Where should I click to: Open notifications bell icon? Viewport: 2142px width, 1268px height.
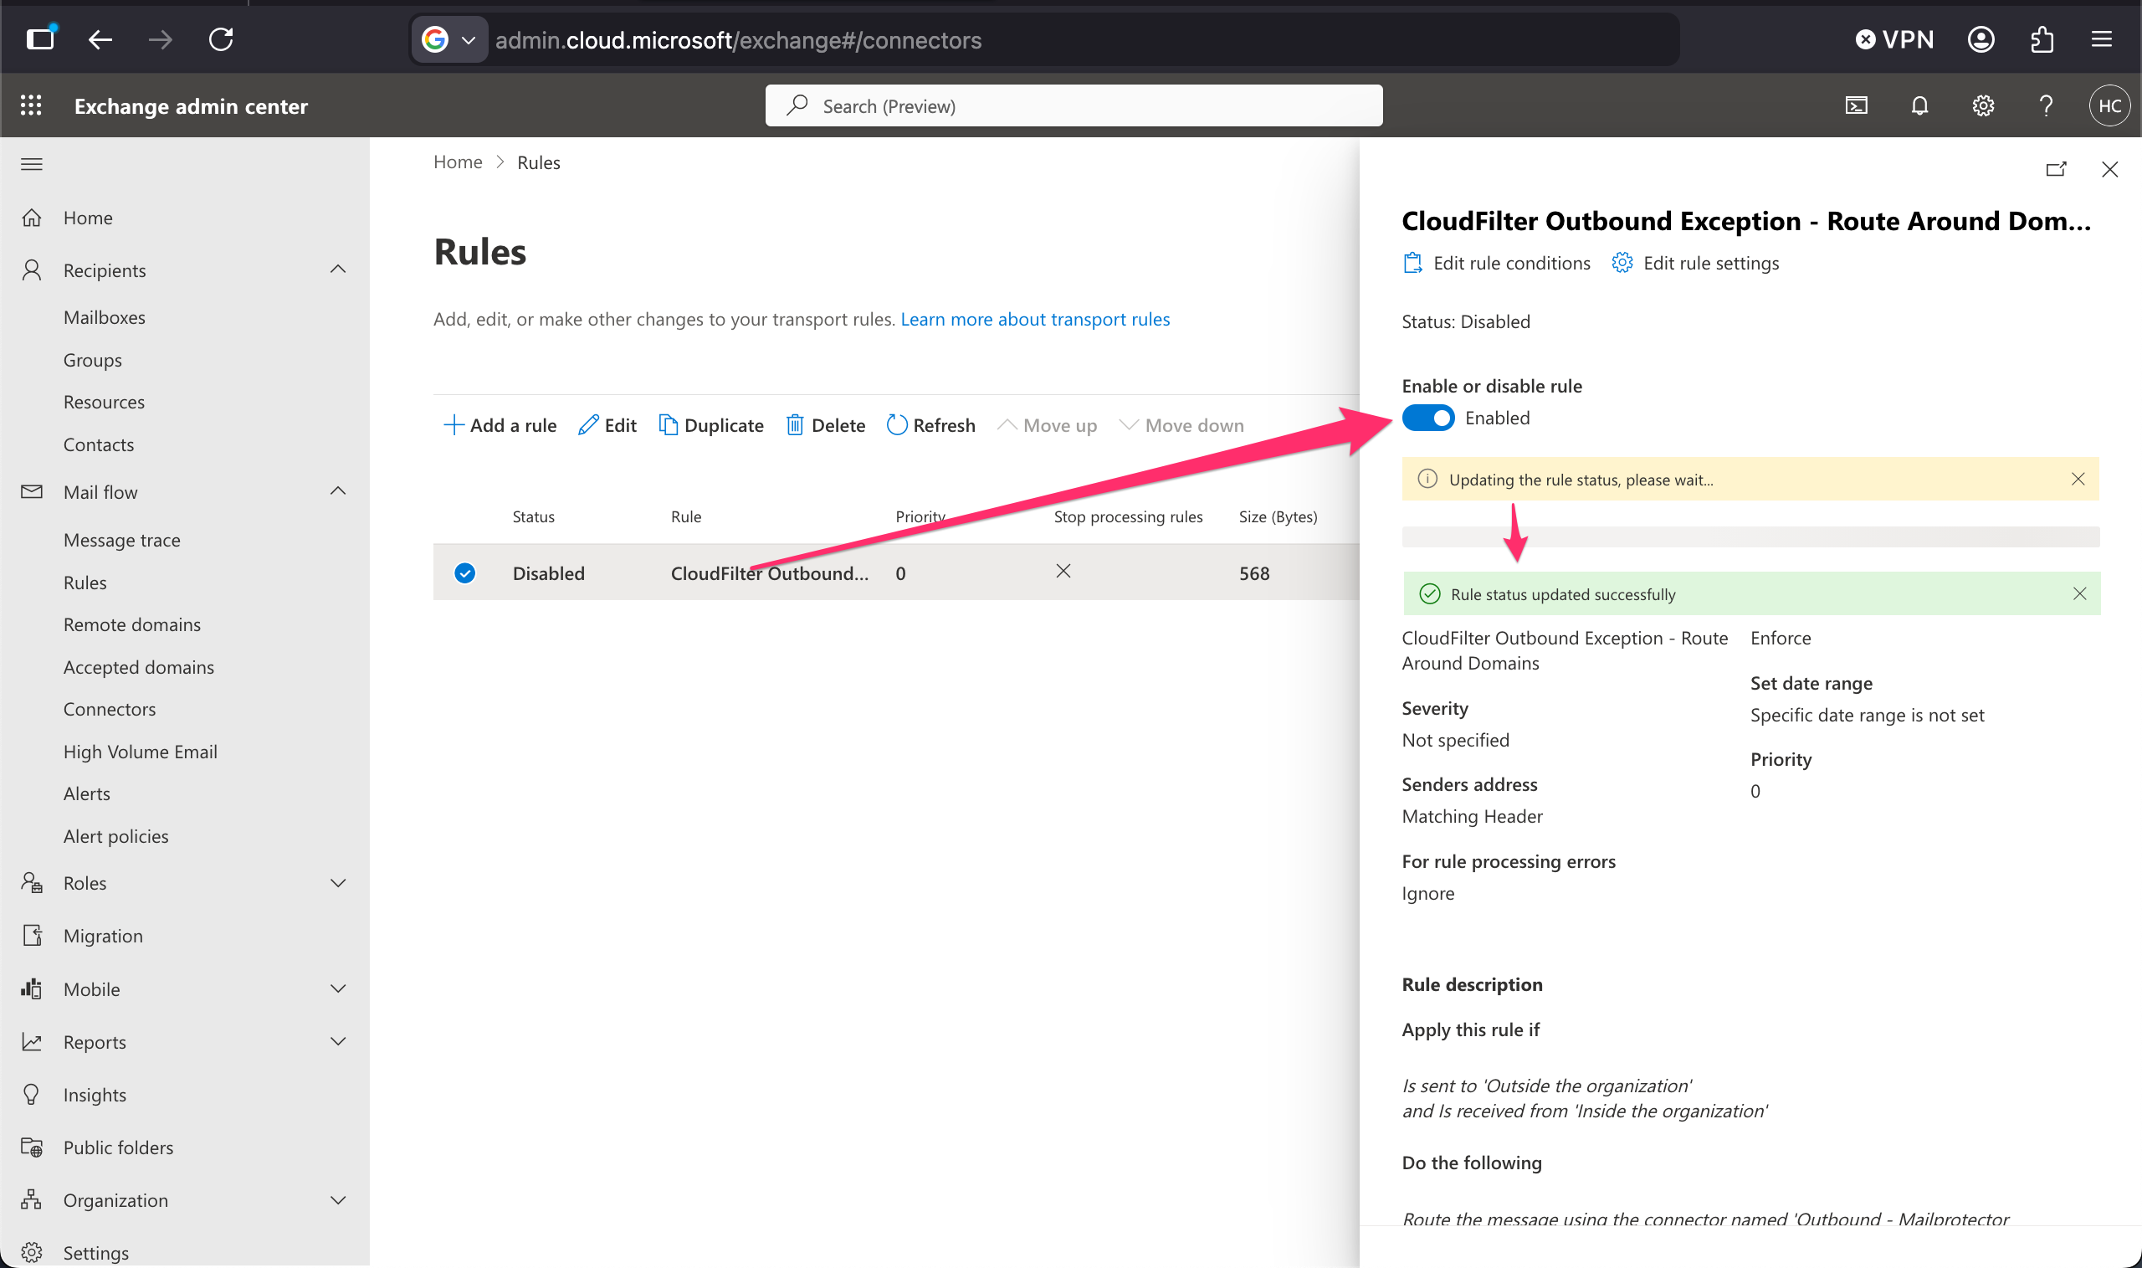click(x=1920, y=105)
